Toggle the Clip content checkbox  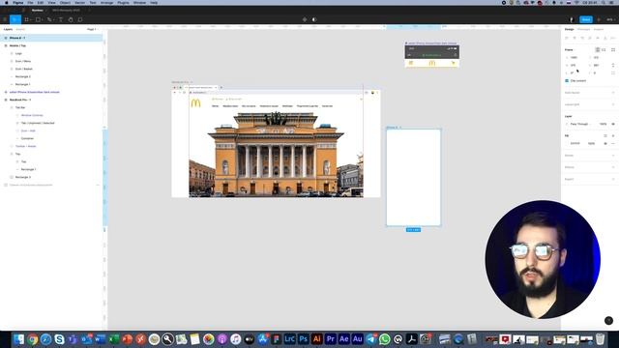click(x=567, y=80)
